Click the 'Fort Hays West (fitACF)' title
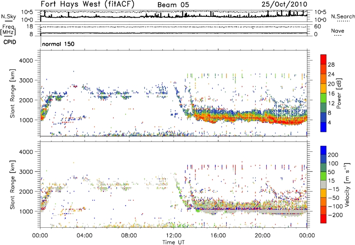The height and width of the screenshot is (245, 355). tap(87, 4)
